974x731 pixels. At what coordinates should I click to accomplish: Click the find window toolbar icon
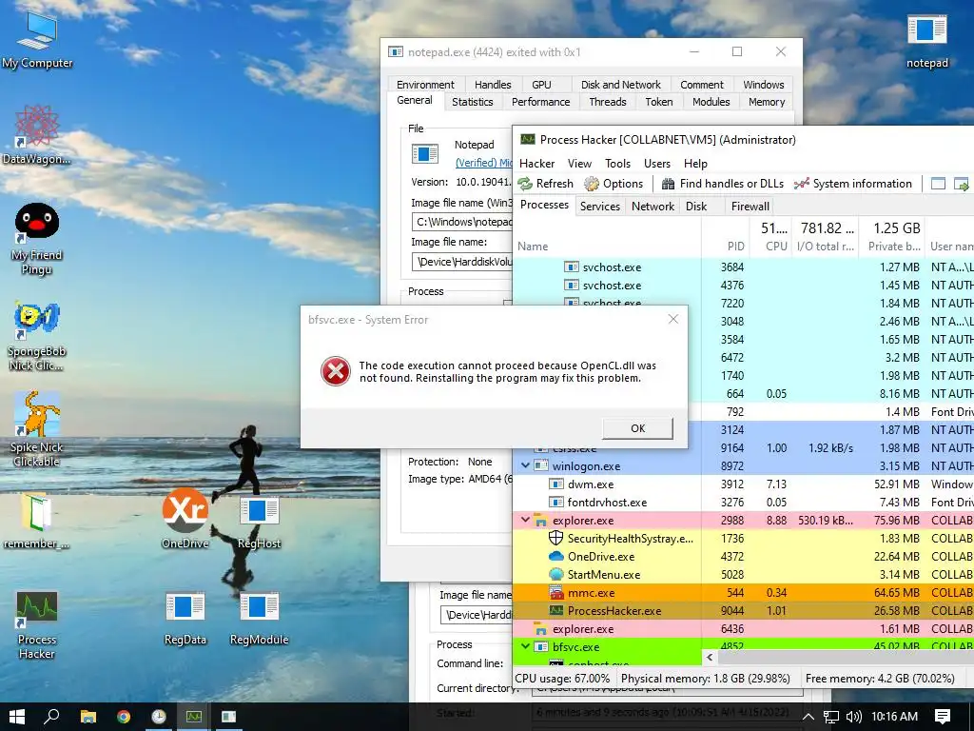click(938, 184)
